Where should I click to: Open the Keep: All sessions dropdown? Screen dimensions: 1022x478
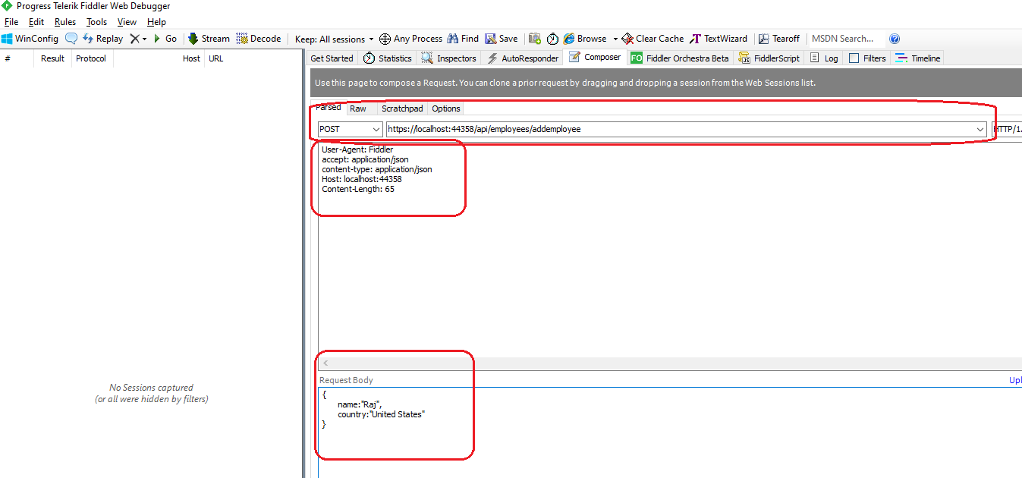click(335, 39)
